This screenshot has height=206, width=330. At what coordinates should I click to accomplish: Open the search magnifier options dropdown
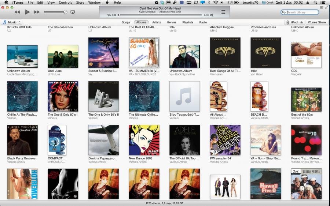coord(284,12)
